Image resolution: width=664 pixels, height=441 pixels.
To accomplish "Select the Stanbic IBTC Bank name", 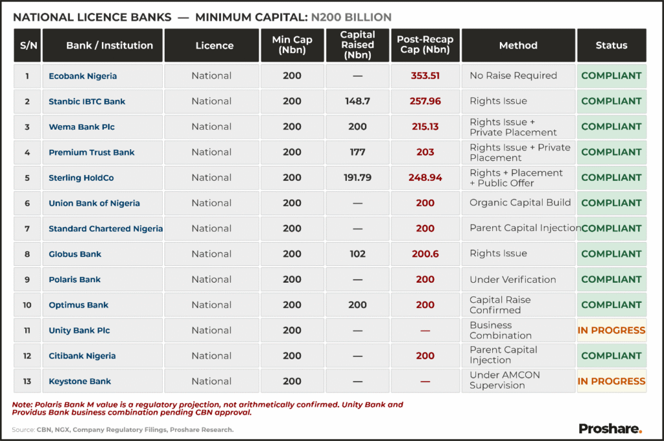I will pos(87,101).
